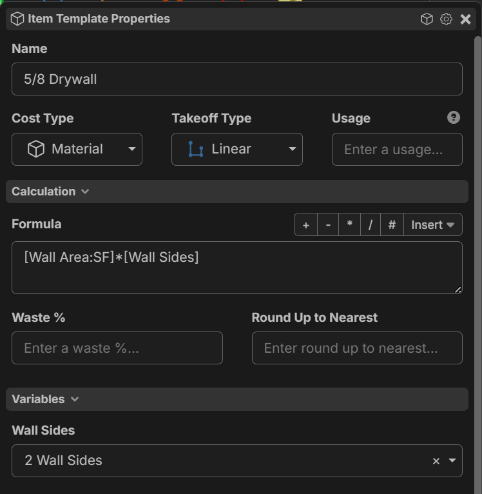Click the Item Template Properties title cube icon
This screenshot has width=482, height=494.
pos(17,19)
